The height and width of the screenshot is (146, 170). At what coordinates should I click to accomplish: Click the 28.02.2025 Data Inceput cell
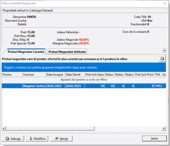[x=55, y=86]
